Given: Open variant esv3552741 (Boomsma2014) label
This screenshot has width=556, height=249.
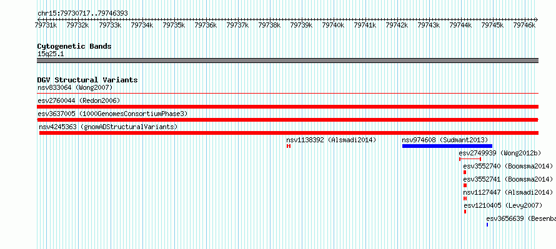Looking at the screenshot, I should pos(508,179).
